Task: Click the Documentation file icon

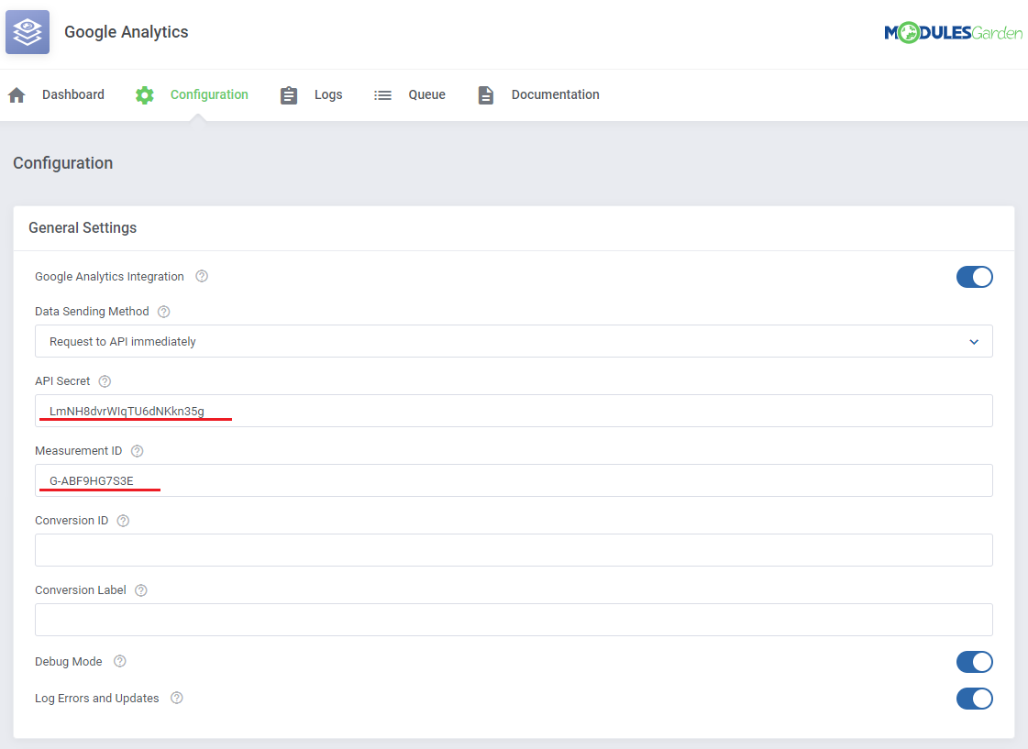Action: (x=486, y=95)
